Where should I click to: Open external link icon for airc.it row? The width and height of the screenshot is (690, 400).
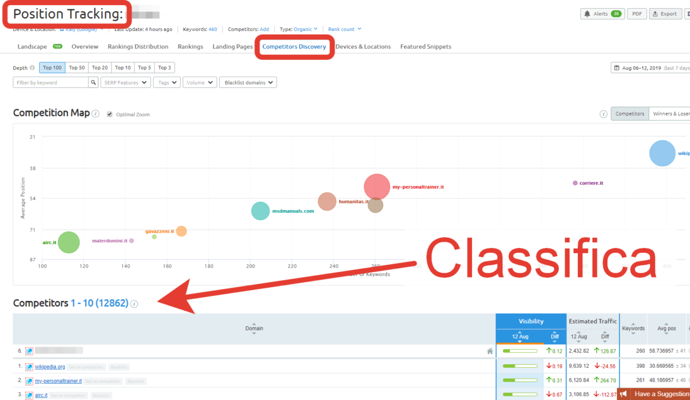(29, 395)
